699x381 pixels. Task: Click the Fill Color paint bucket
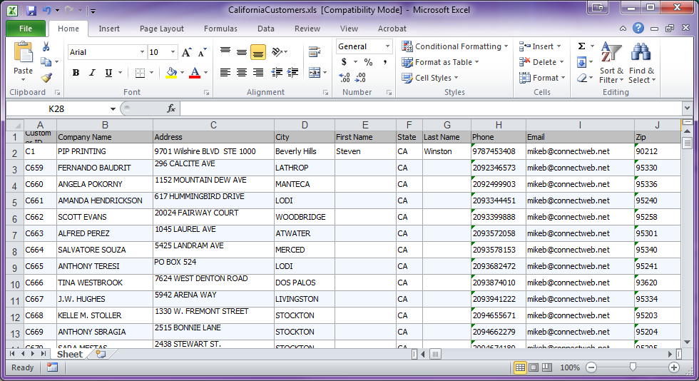[172, 73]
